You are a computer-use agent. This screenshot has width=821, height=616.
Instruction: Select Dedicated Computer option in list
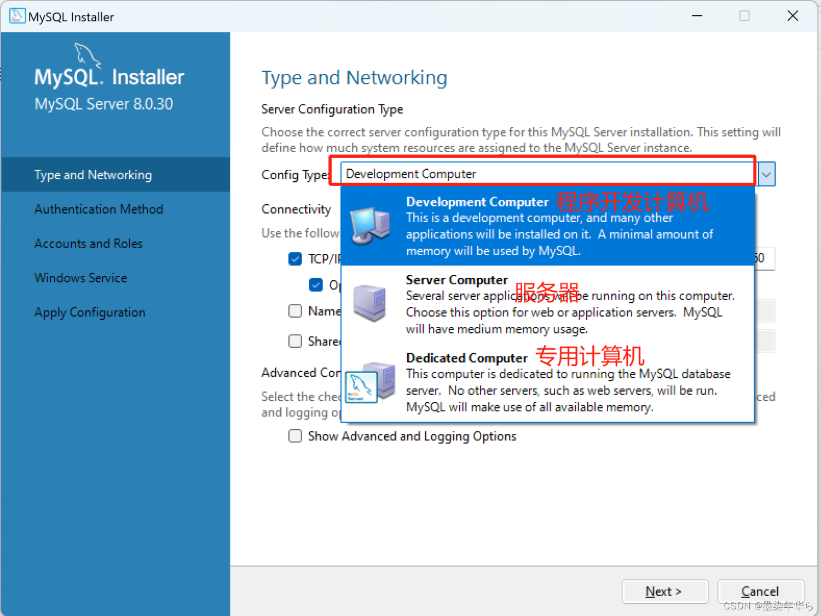click(547, 383)
